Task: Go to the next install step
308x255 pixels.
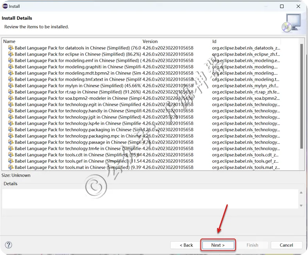Action: click(218, 245)
